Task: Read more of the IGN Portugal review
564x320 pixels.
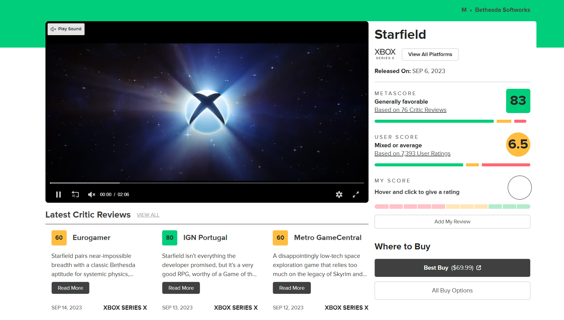Action: (x=181, y=288)
